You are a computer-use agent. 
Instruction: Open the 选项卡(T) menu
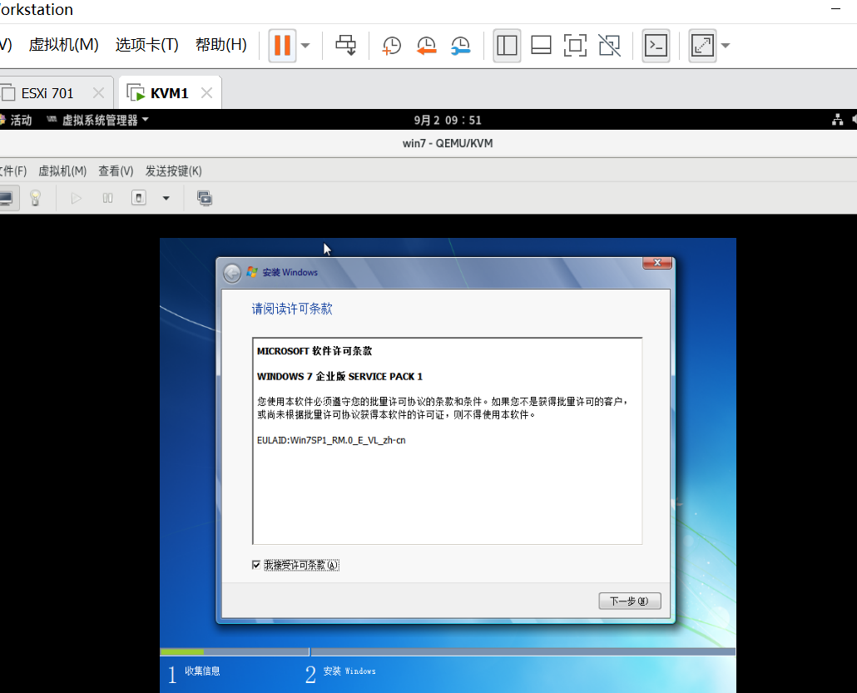tap(146, 44)
